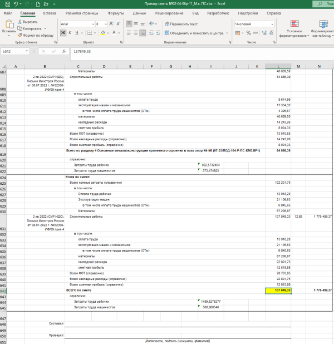Increase font size with the larger A icon

pyautogui.click(x=112, y=24)
